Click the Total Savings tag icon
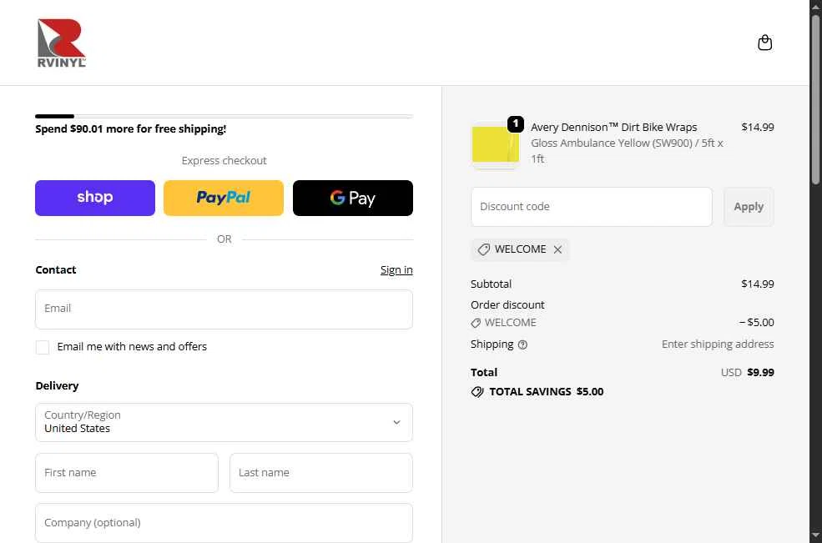The width and height of the screenshot is (822, 543). (x=477, y=391)
